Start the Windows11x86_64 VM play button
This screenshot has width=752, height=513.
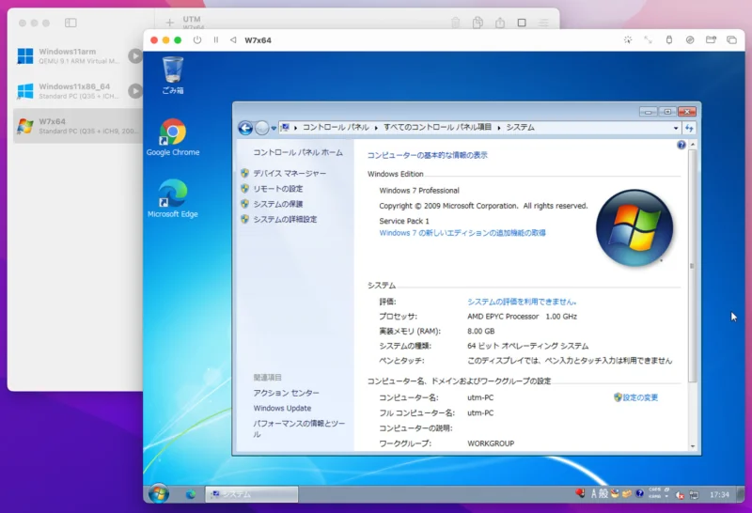tap(134, 91)
